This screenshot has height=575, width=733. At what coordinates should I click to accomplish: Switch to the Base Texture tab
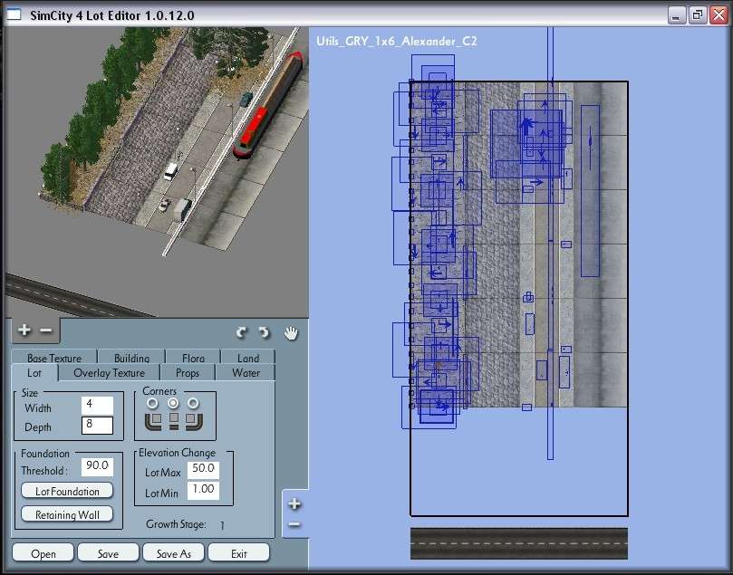click(54, 358)
